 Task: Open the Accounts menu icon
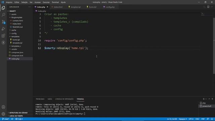pyautogui.click(x=3, y=107)
